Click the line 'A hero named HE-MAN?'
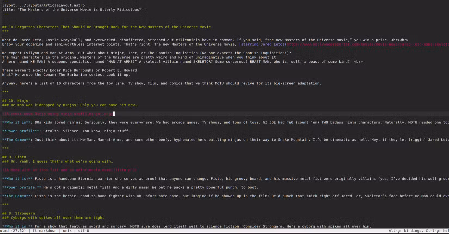The width and height of the screenshot is (449, 234). point(182,62)
